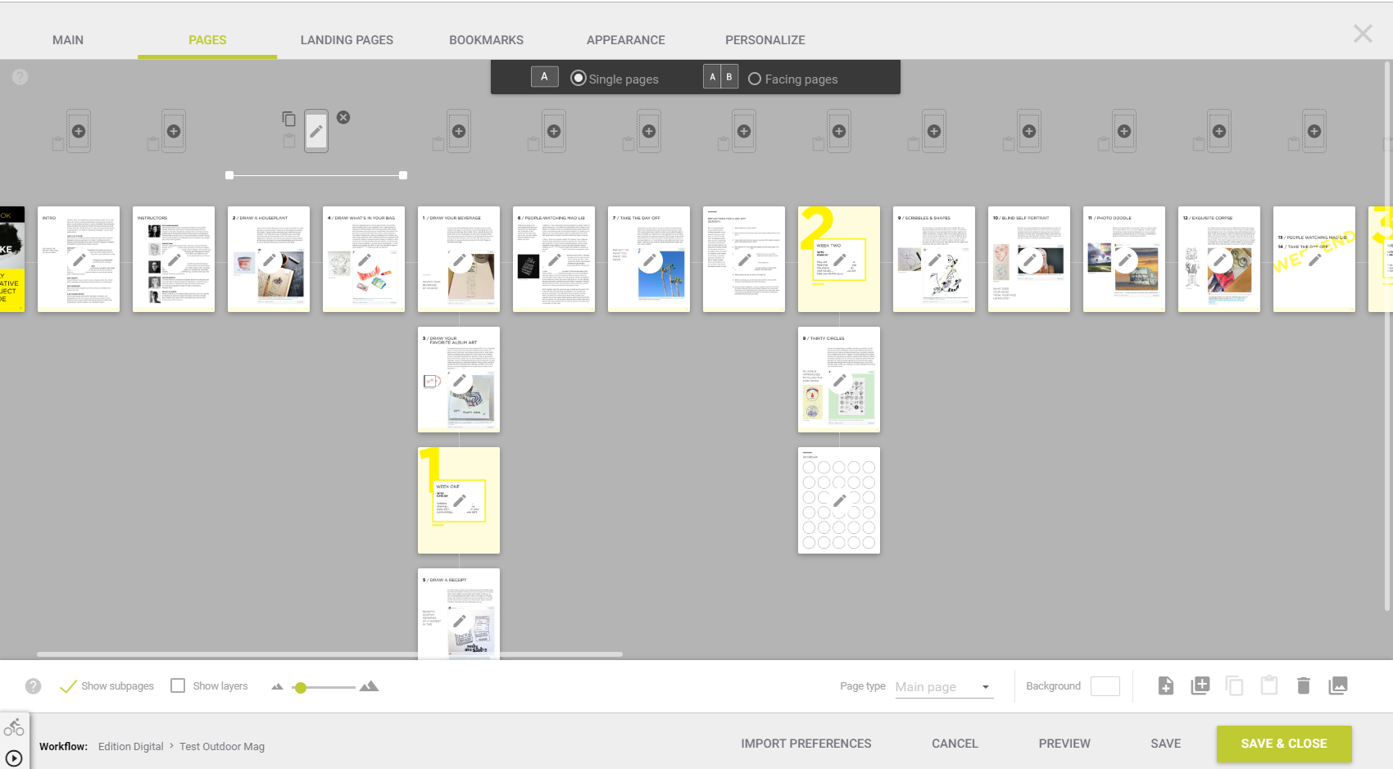Click the small mountain icon to zoom out thumbnails
The height and width of the screenshot is (769, 1393).
click(x=277, y=686)
